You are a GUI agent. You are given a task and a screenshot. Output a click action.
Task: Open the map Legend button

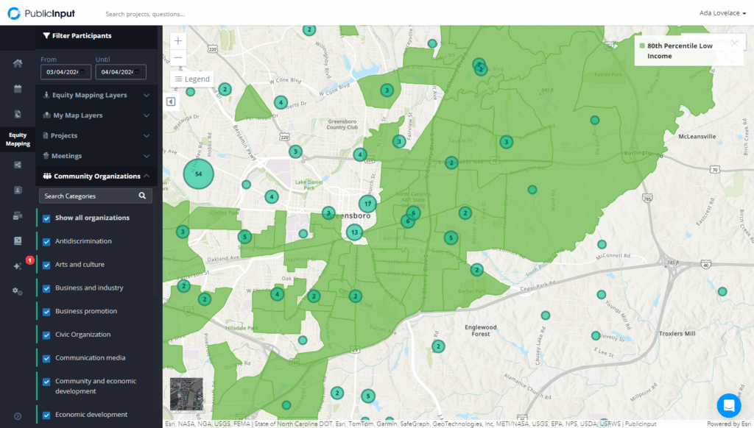click(x=192, y=79)
